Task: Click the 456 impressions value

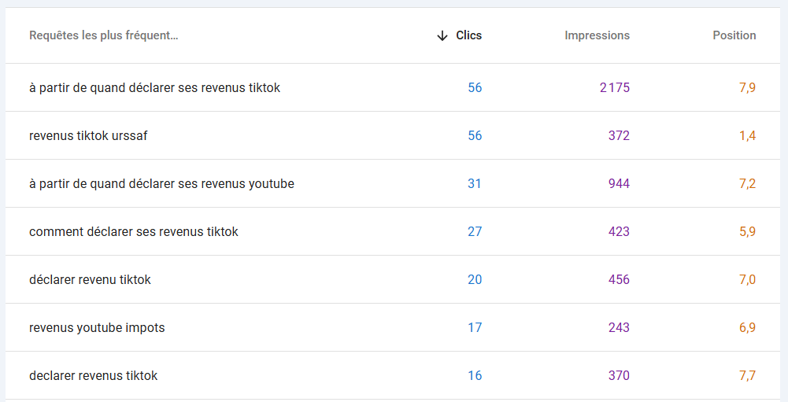Action: (x=619, y=280)
